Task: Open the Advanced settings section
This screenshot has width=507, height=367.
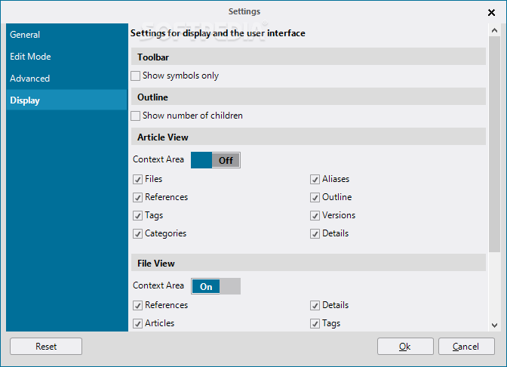Action: pos(66,79)
